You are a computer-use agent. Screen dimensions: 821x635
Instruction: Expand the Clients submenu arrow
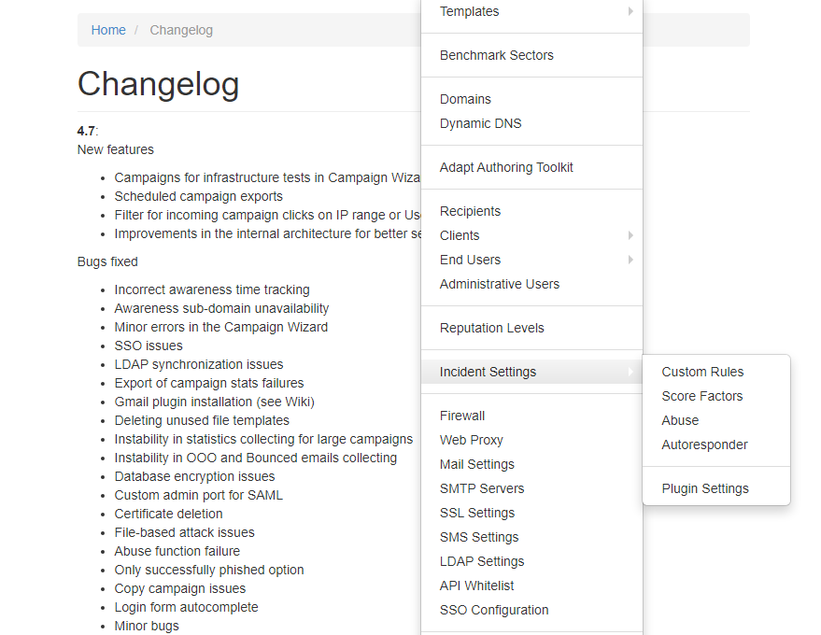630,235
